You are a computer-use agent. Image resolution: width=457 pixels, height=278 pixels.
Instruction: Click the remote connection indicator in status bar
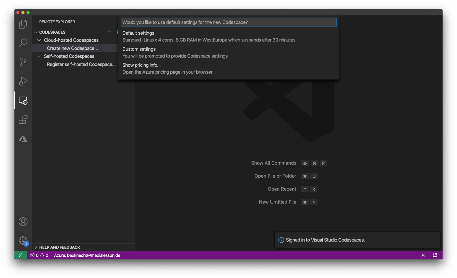pos(20,255)
